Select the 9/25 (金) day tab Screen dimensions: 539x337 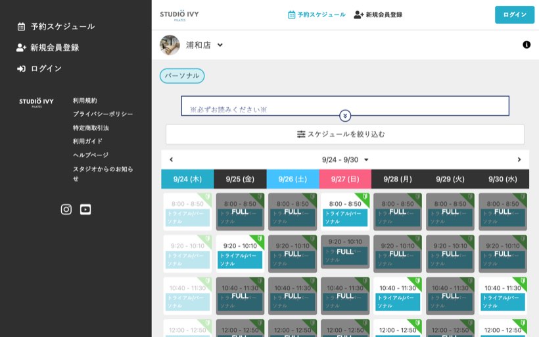240,179
